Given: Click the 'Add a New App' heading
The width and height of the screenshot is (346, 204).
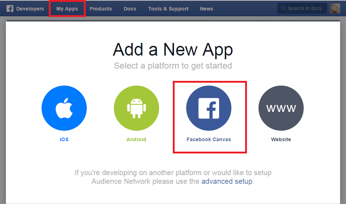Looking at the screenshot, I should 173,50.
